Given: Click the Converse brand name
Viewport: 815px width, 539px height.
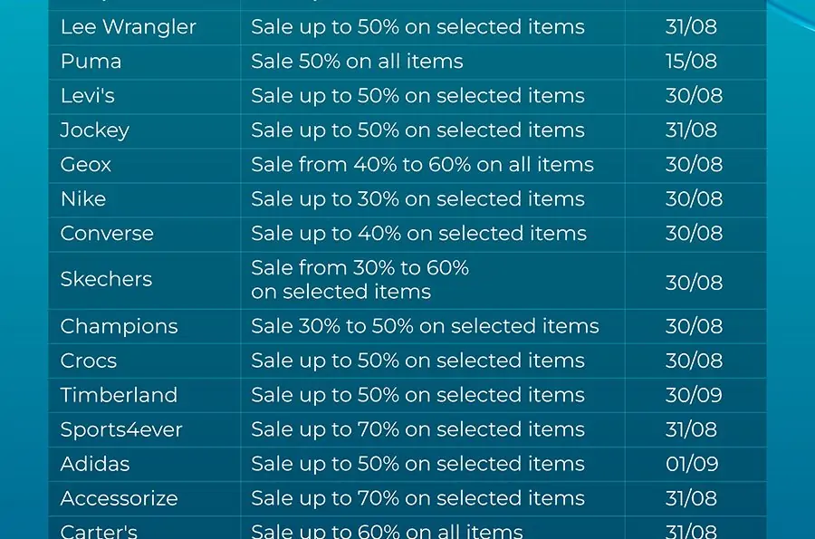Looking at the screenshot, I should [x=107, y=234].
